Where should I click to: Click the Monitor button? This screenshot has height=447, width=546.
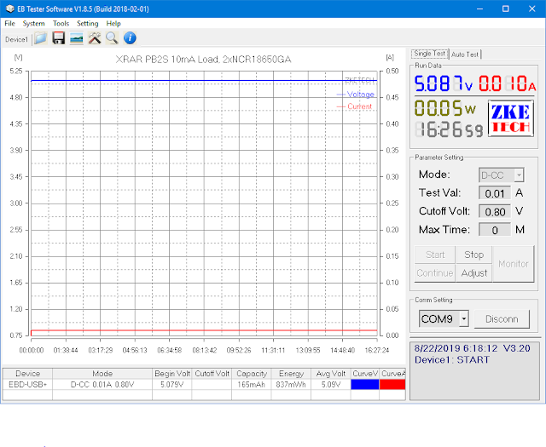click(514, 264)
